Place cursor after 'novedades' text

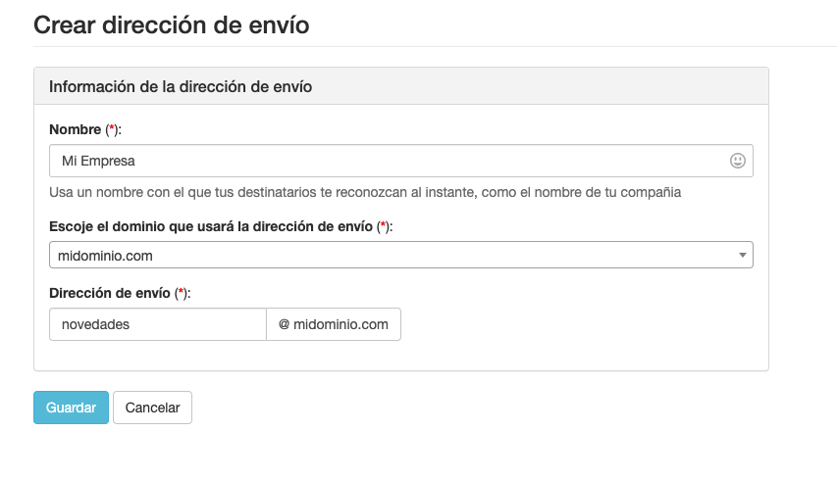(132, 324)
